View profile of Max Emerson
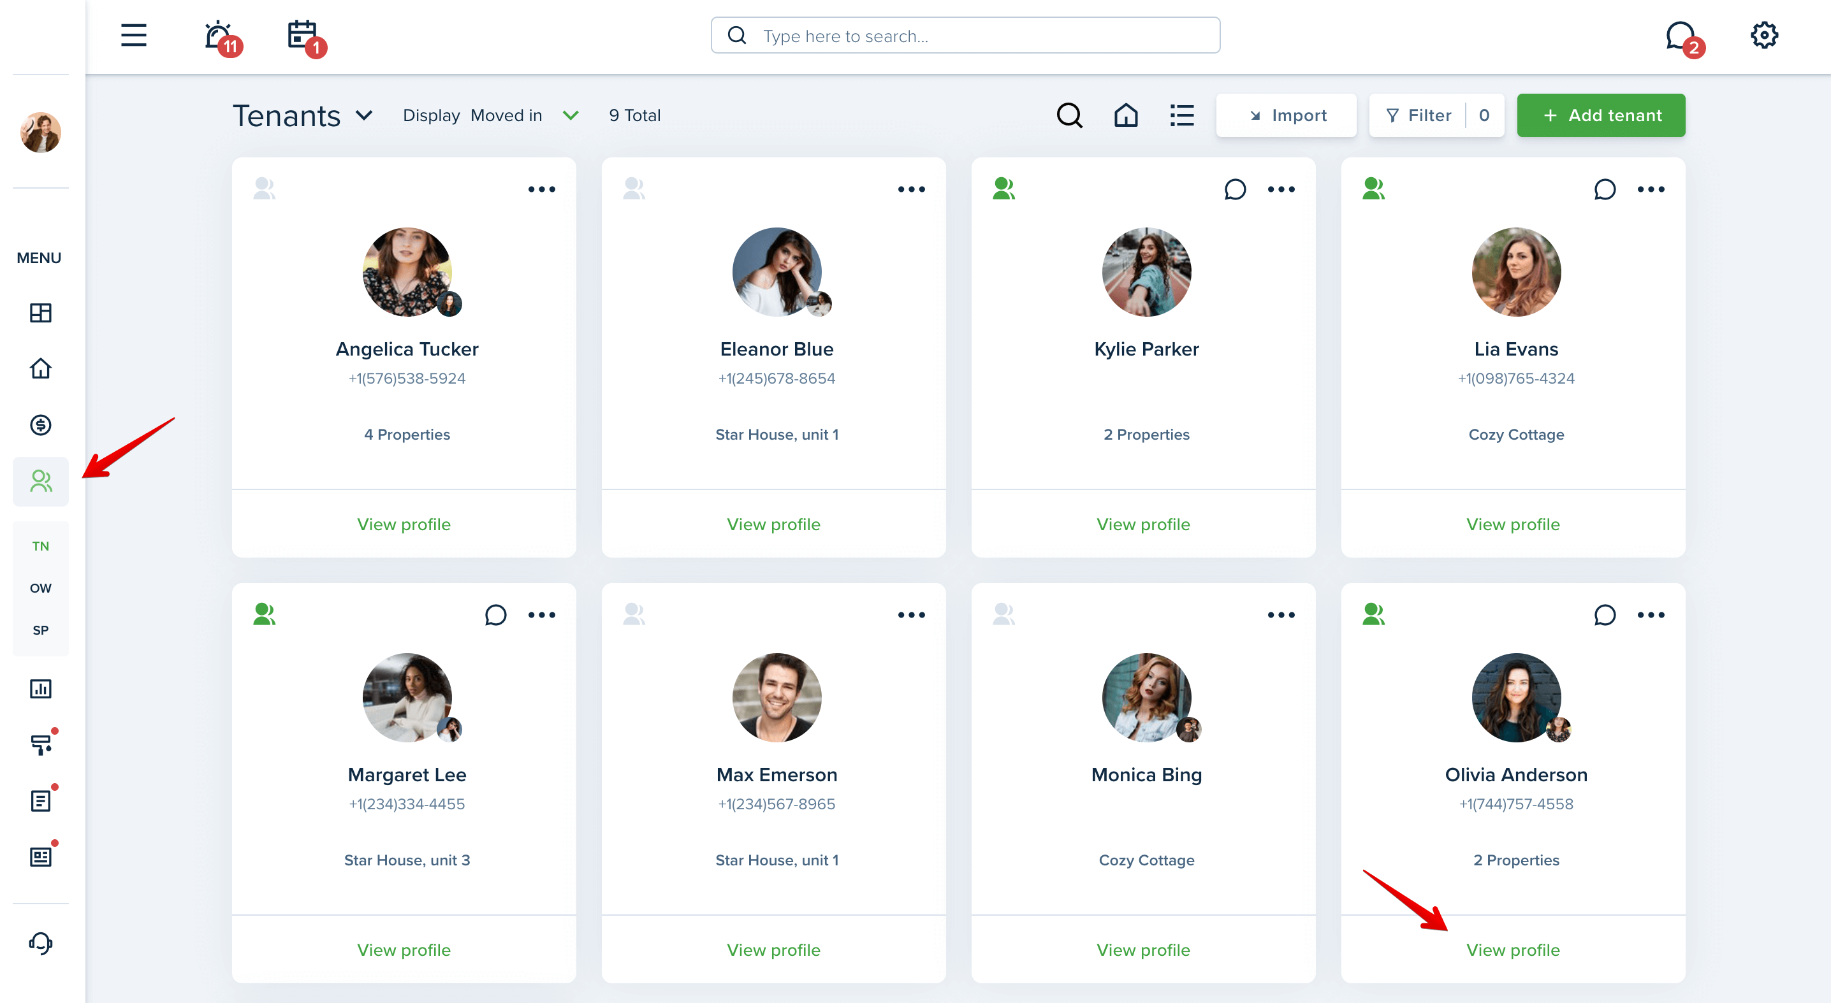1831x1003 pixels. pos(773,949)
